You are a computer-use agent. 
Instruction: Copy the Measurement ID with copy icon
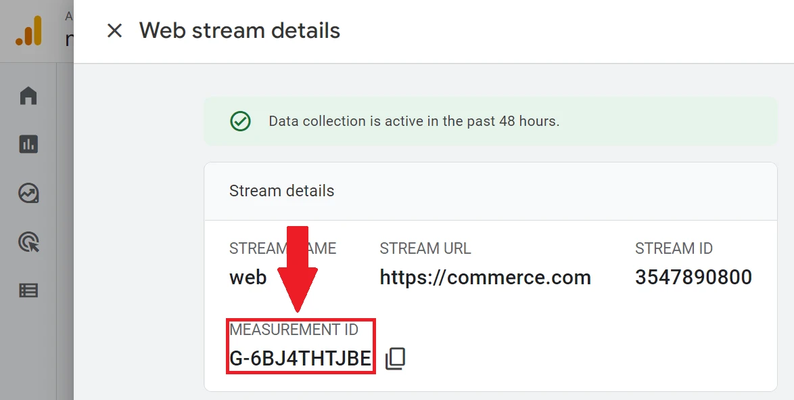pyautogui.click(x=396, y=359)
